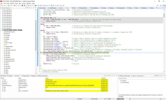This screenshot has width=166, height=100.
Task: Click the Save icon in the toolbar
Action: (x=5, y=5)
